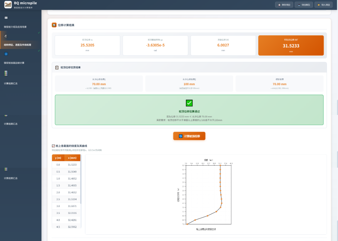This screenshot has height=241, width=338.
Task: Click the checkmark beside 微型桩加固边坡计算
Action: coord(39,51)
